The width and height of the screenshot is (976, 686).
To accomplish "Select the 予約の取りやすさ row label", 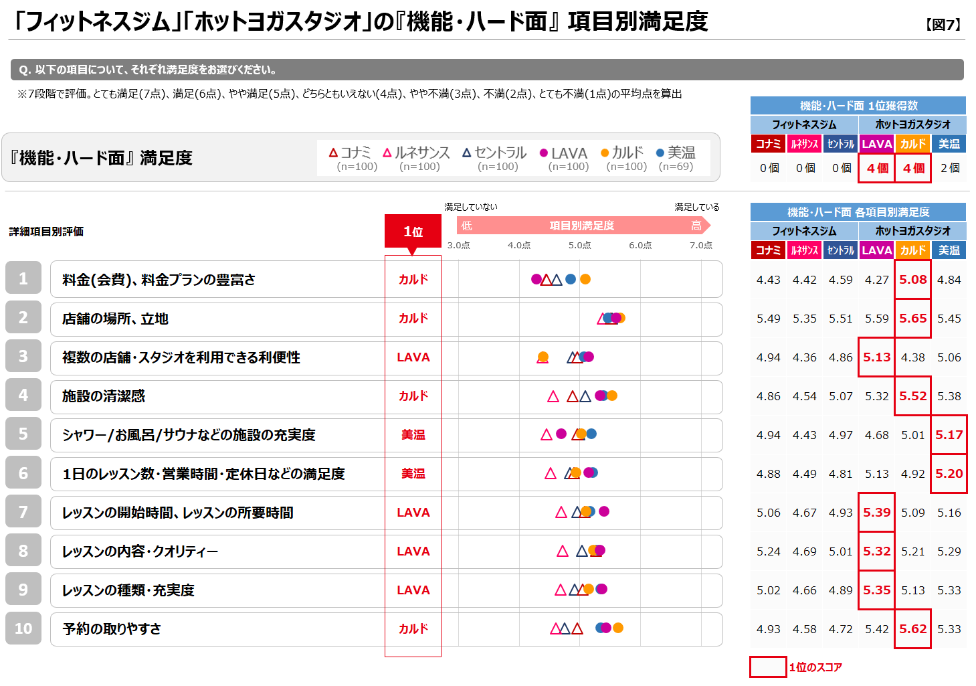I will 112,629.
